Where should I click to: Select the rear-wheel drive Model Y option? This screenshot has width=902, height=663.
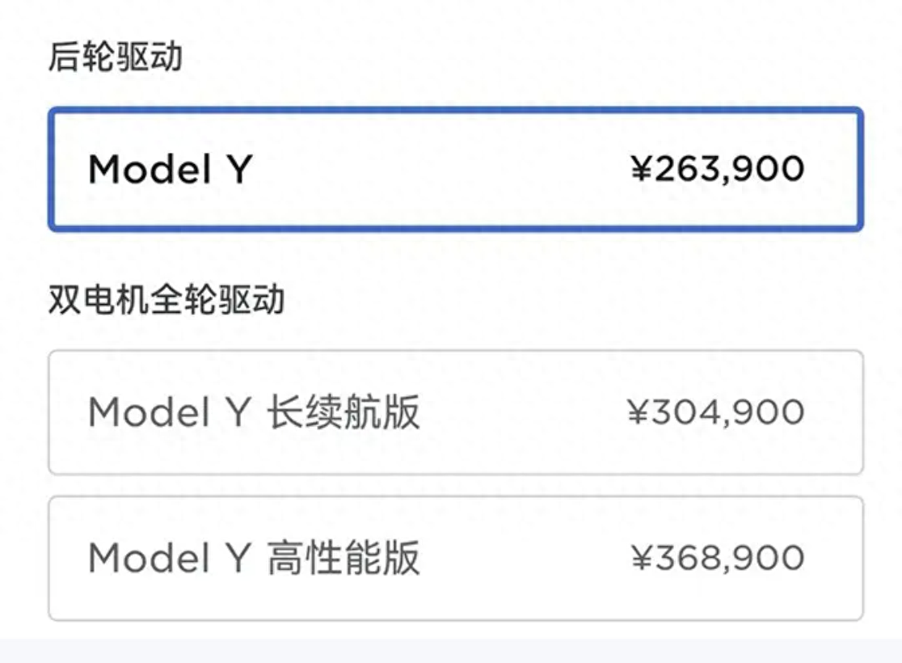point(456,169)
